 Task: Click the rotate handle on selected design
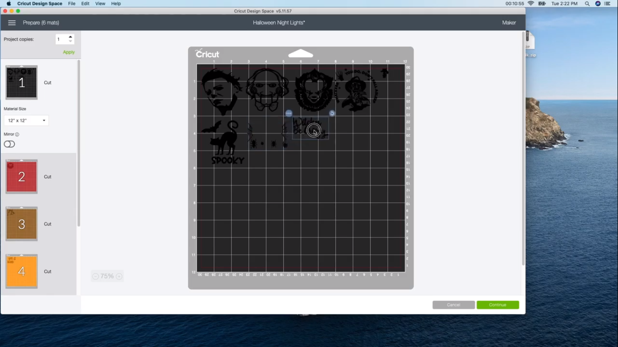tap(332, 113)
